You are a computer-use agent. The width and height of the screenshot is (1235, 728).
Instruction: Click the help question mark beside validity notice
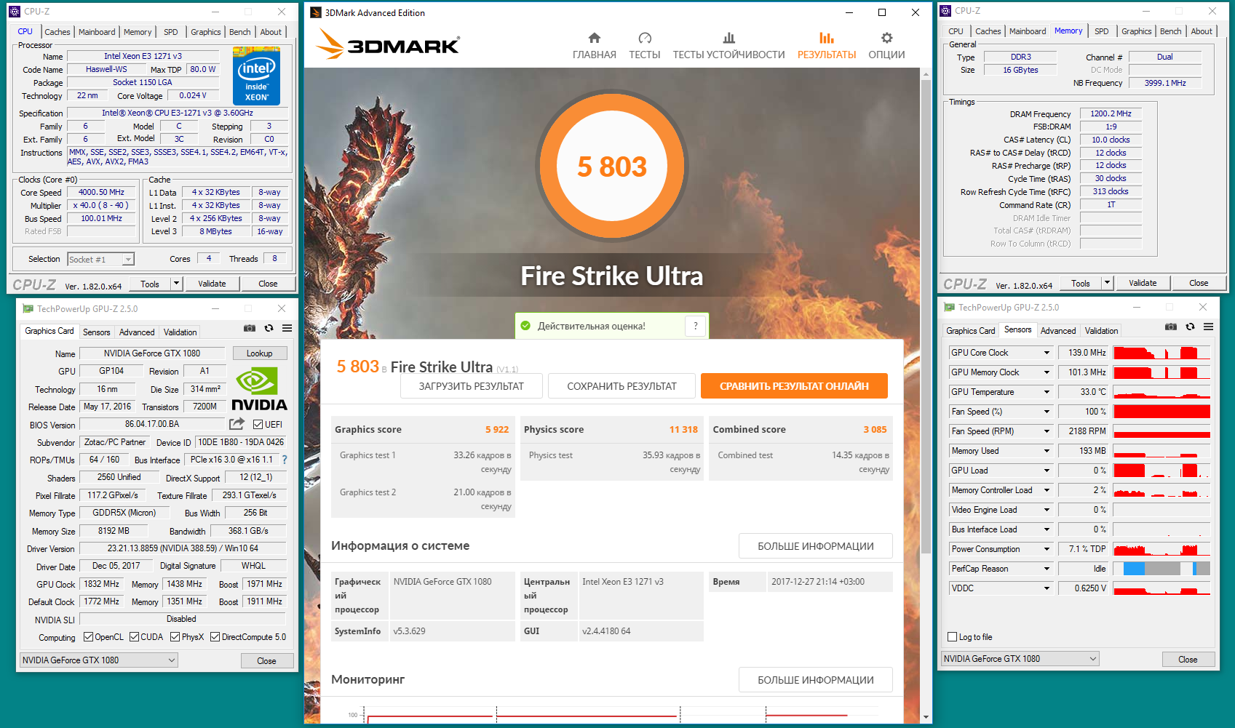click(x=696, y=326)
